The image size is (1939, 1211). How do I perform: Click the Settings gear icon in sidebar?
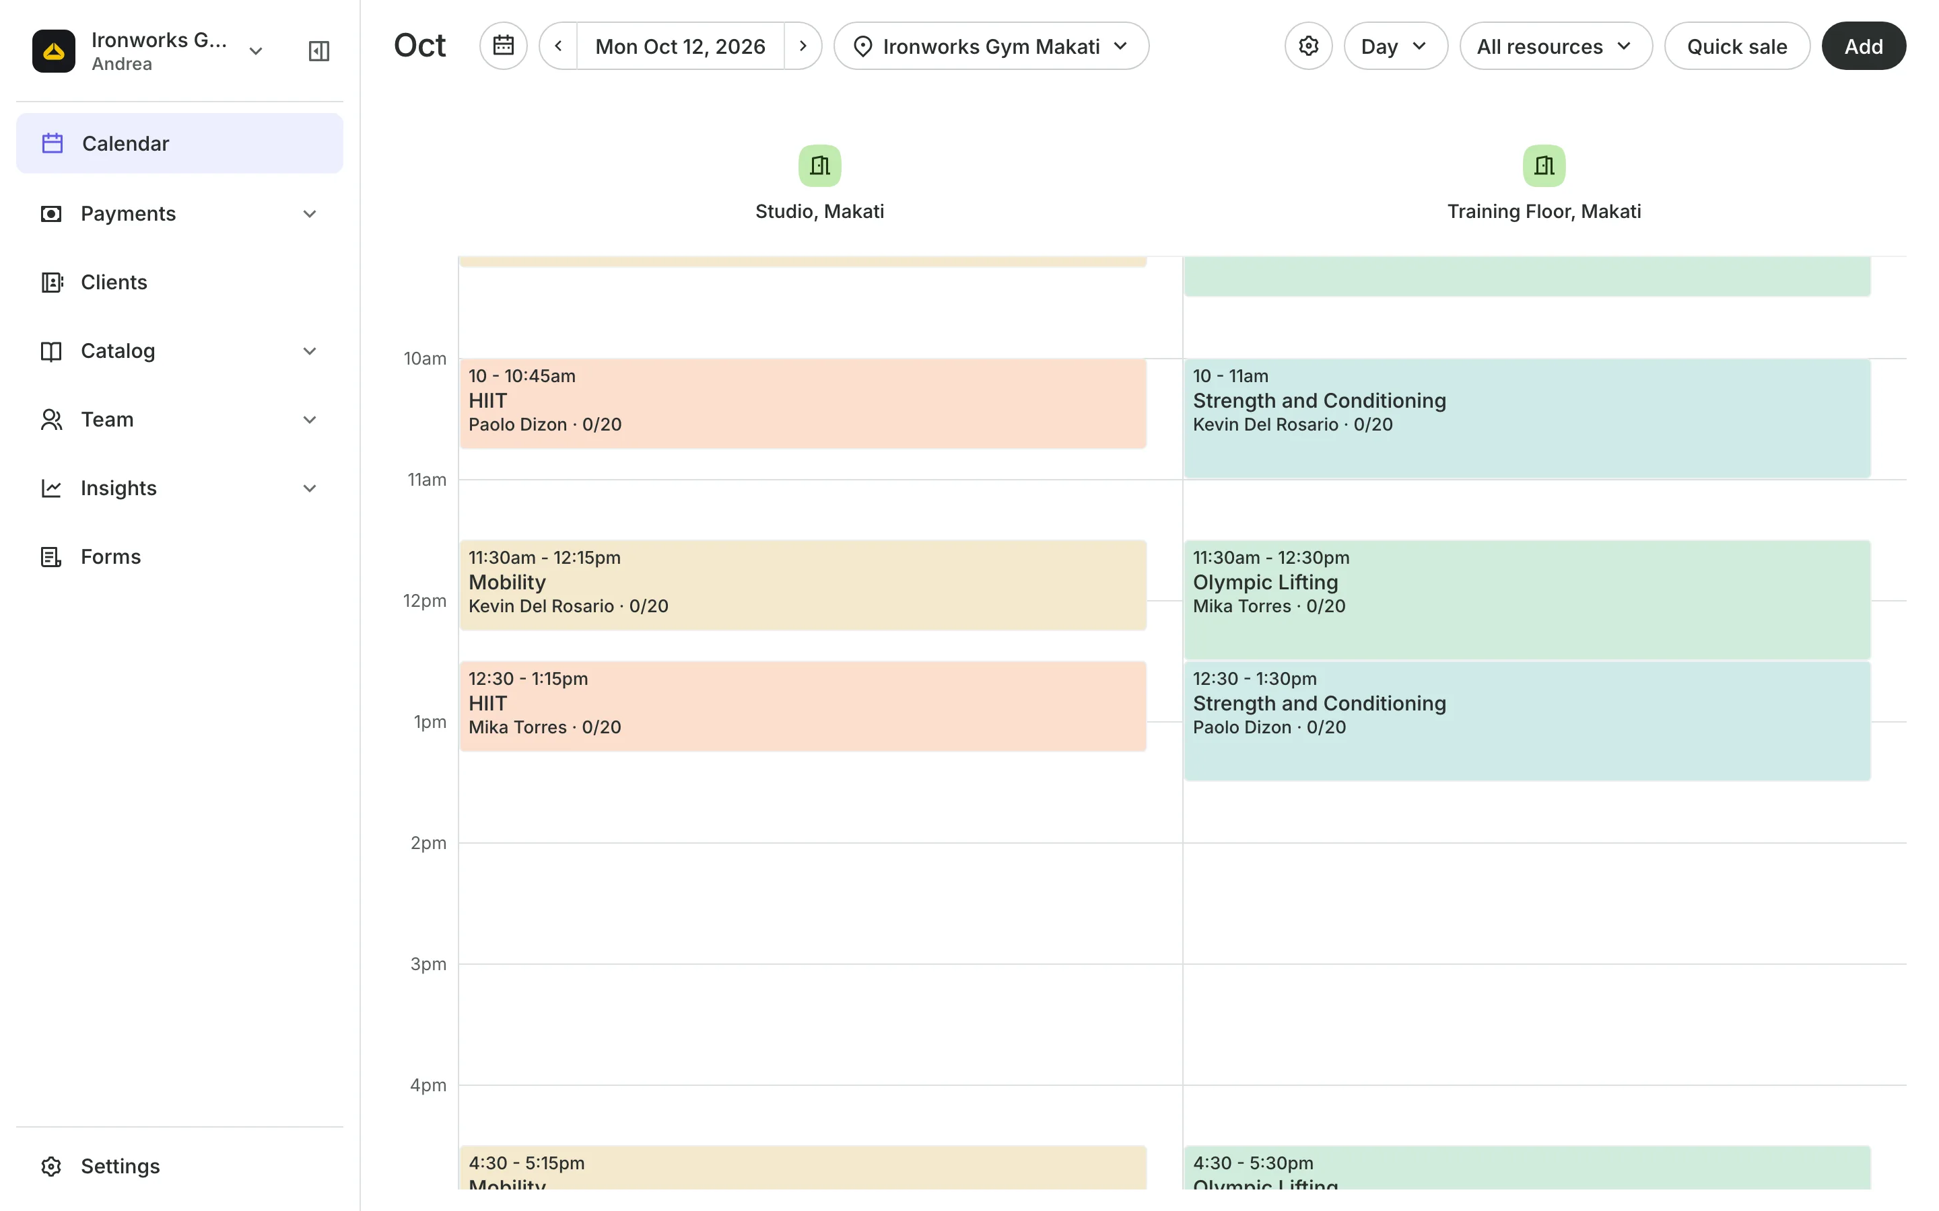pyautogui.click(x=51, y=1166)
